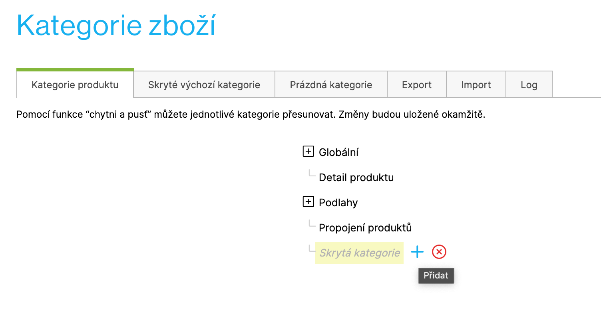601x312 pixels.
Task: Select Detail produktu in the tree
Action: click(x=356, y=178)
